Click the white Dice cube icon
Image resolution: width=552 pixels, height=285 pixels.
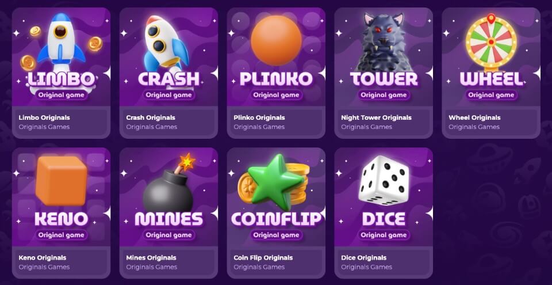coord(384,181)
